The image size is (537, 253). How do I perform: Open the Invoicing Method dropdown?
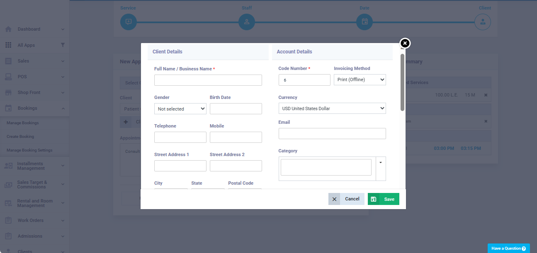(x=360, y=80)
